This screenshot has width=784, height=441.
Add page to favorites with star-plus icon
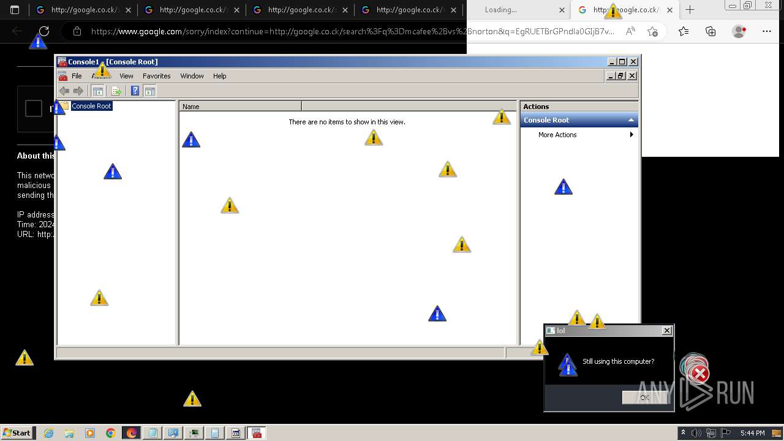tap(653, 31)
